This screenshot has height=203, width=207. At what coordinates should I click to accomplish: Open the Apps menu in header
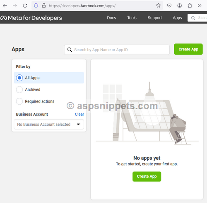pyautogui.click(x=177, y=18)
